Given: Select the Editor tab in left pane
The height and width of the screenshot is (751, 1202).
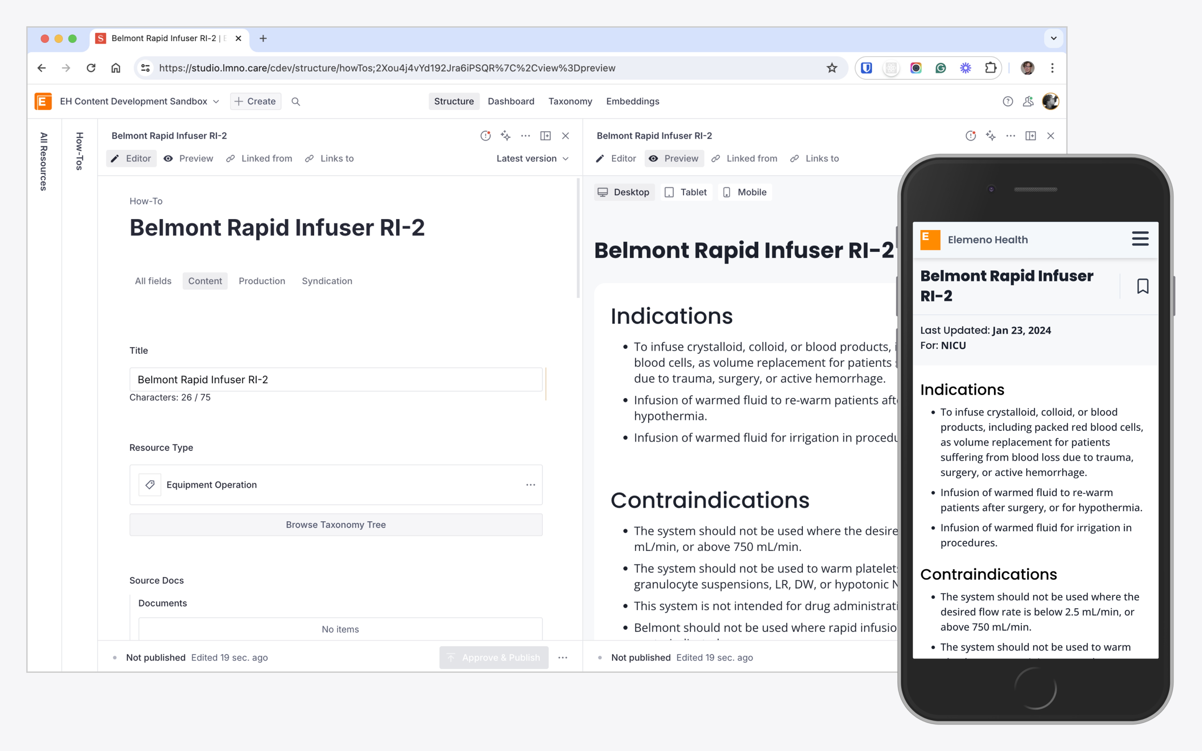Looking at the screenshot, I should tap(131, 158).
